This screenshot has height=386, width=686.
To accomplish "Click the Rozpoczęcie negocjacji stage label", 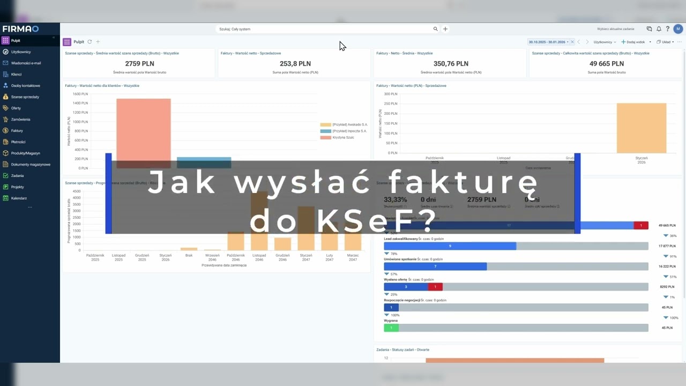I will (x=402, y=300).
